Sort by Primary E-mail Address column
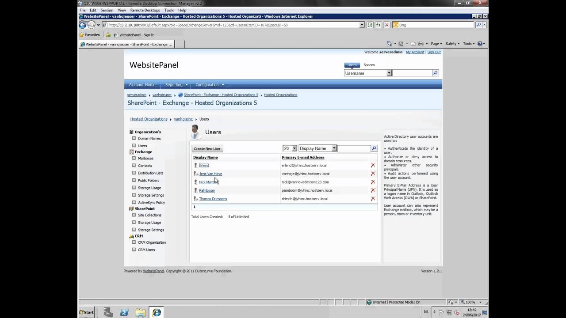 tap(303, 157)
